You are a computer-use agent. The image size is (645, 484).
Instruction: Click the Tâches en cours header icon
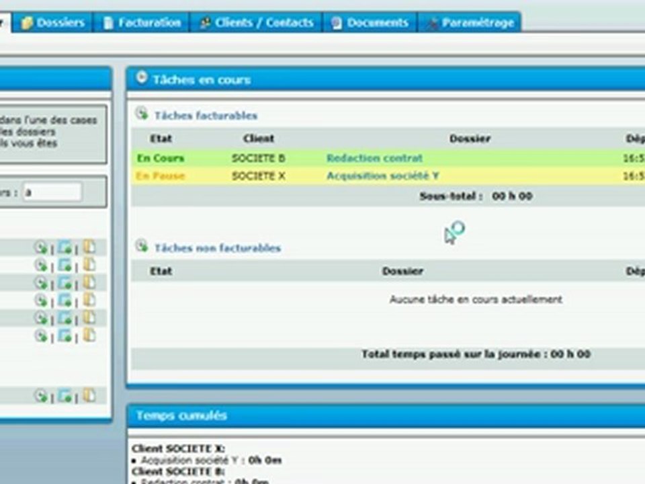pyautogui.click(x=142, y=77)
